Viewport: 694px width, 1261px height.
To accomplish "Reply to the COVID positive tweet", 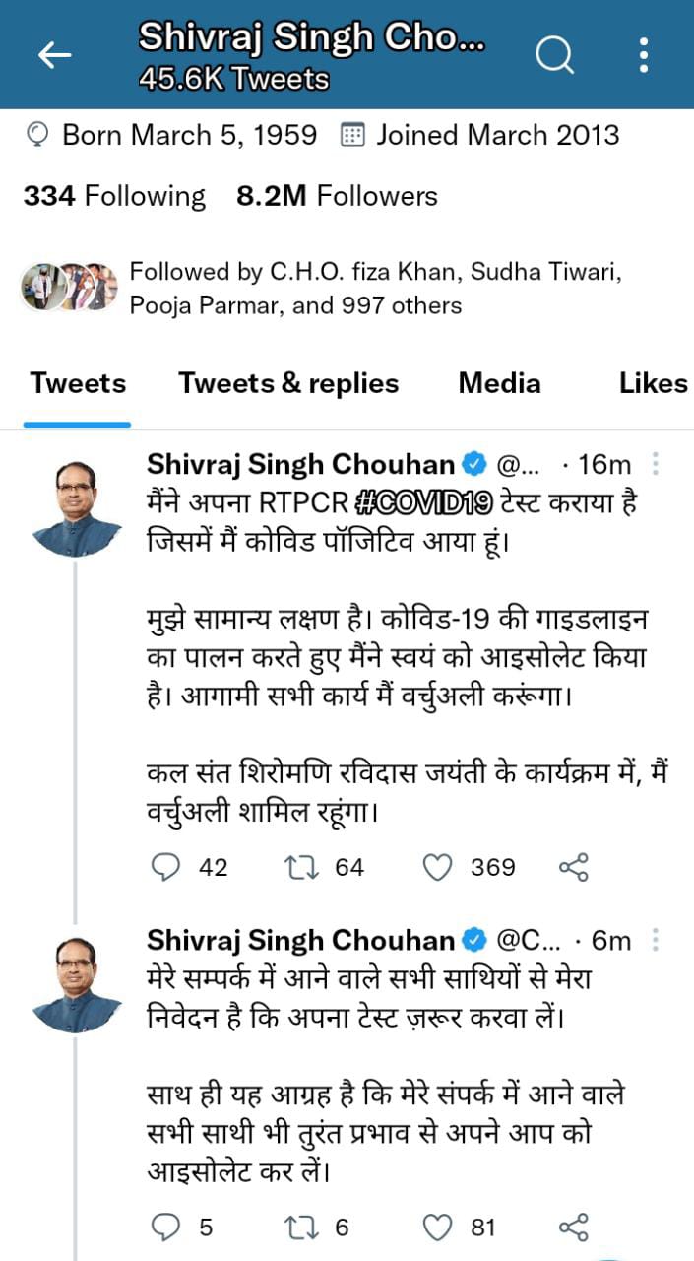I will click(x=168, y=867).
